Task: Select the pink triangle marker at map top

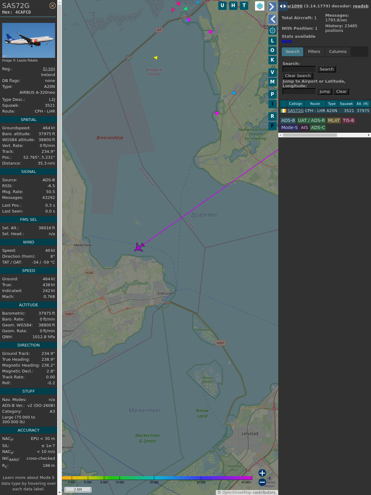Action: 173,10
